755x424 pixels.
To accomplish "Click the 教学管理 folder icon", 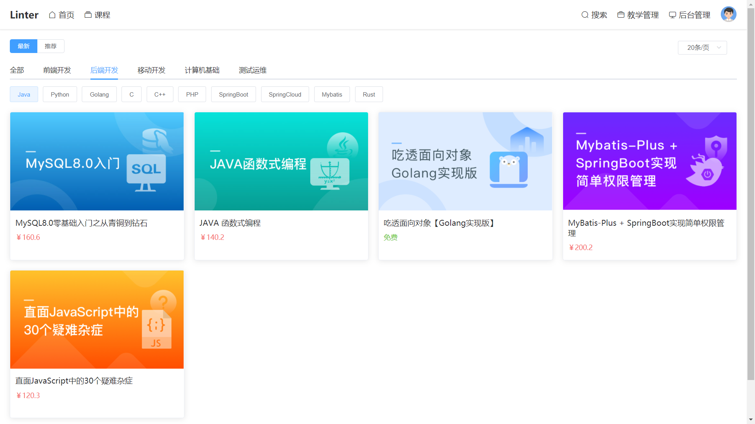I will (x=621, y=15).
